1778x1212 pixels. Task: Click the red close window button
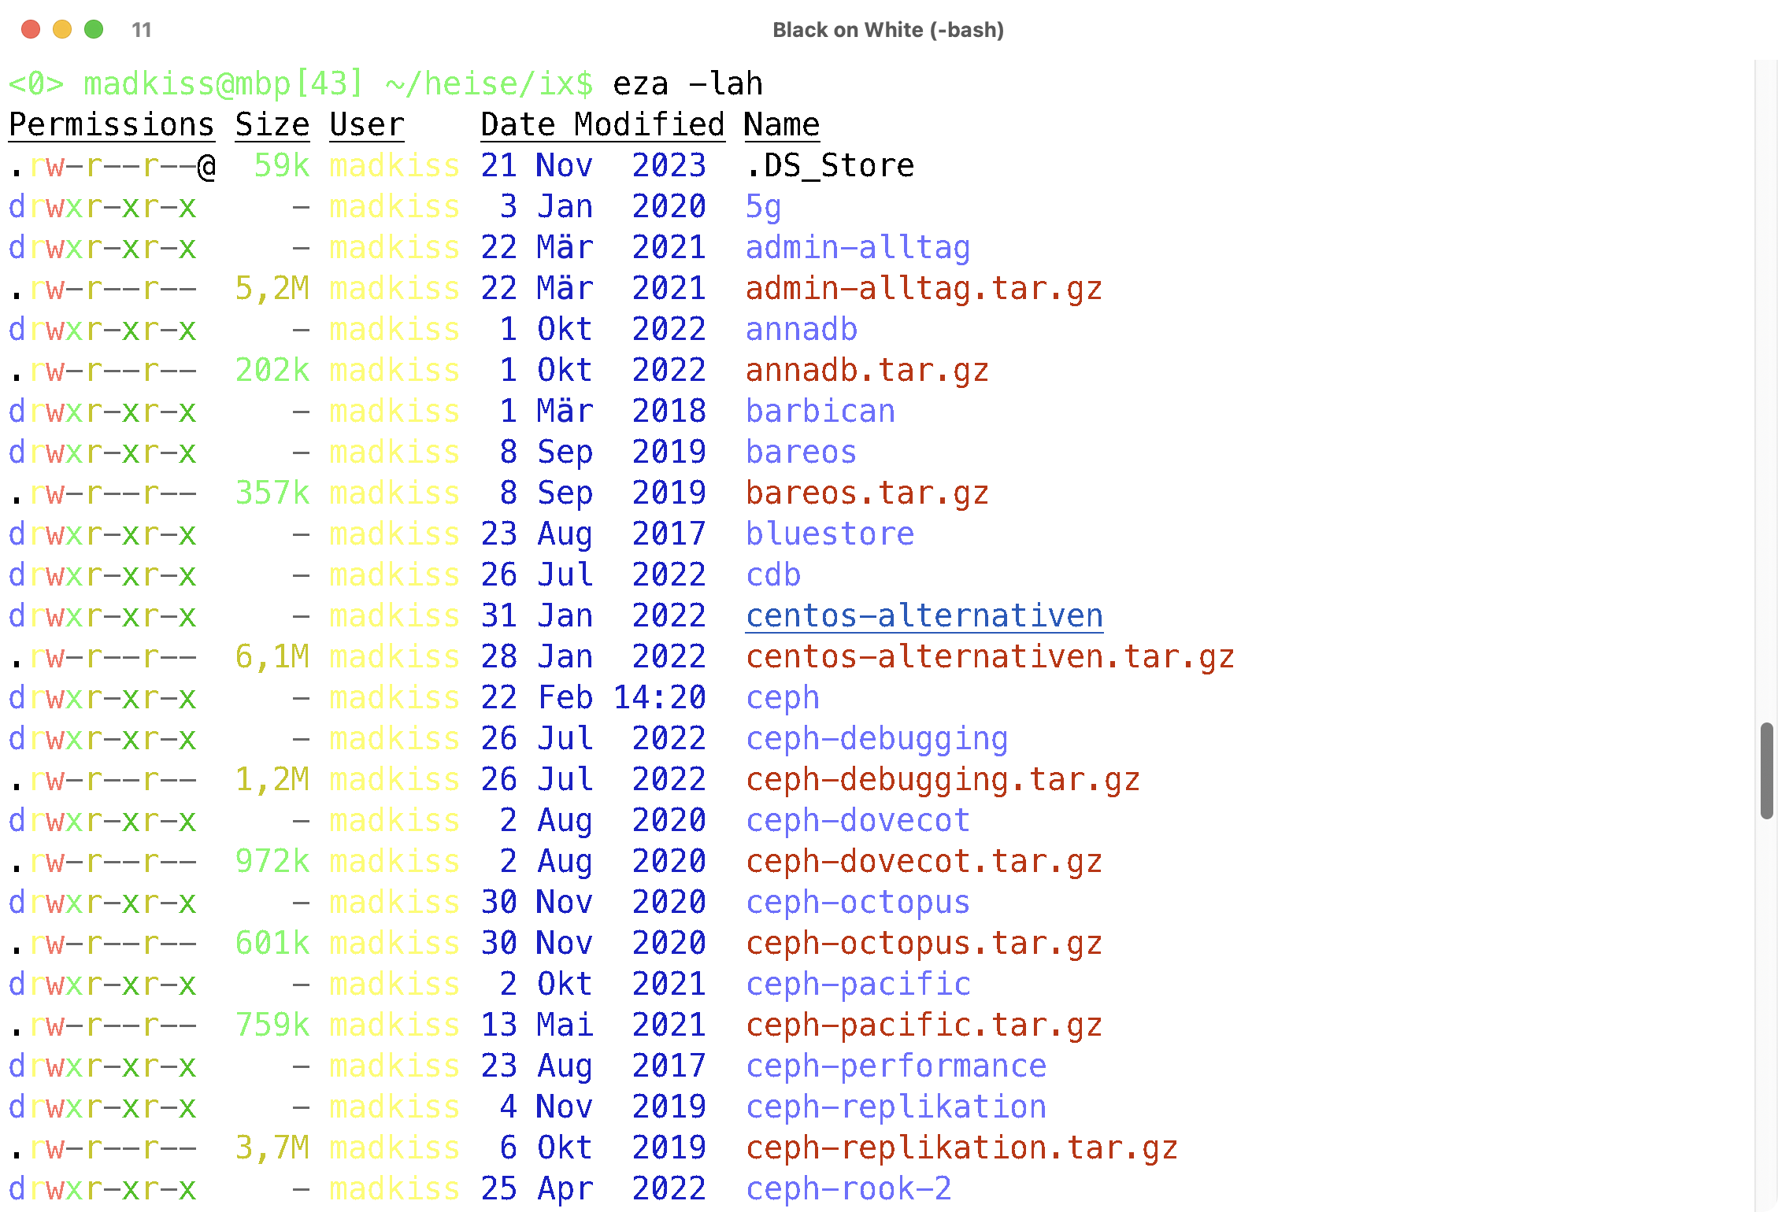[31, 29]
